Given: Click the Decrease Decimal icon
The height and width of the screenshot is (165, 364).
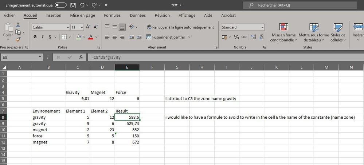Looking at the screenshot, I should click(261, 37).
